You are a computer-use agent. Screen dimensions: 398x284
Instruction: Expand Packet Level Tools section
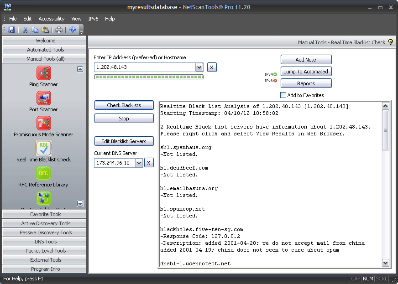click(44, 251)
